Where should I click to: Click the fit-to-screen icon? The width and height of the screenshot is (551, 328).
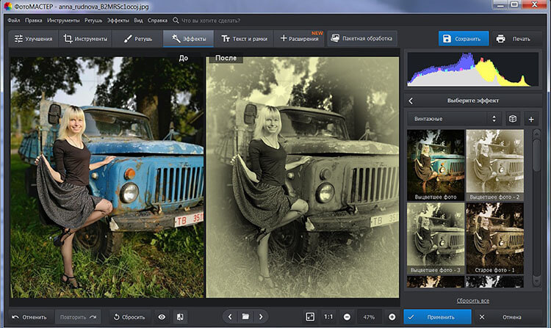coord(310,316)
